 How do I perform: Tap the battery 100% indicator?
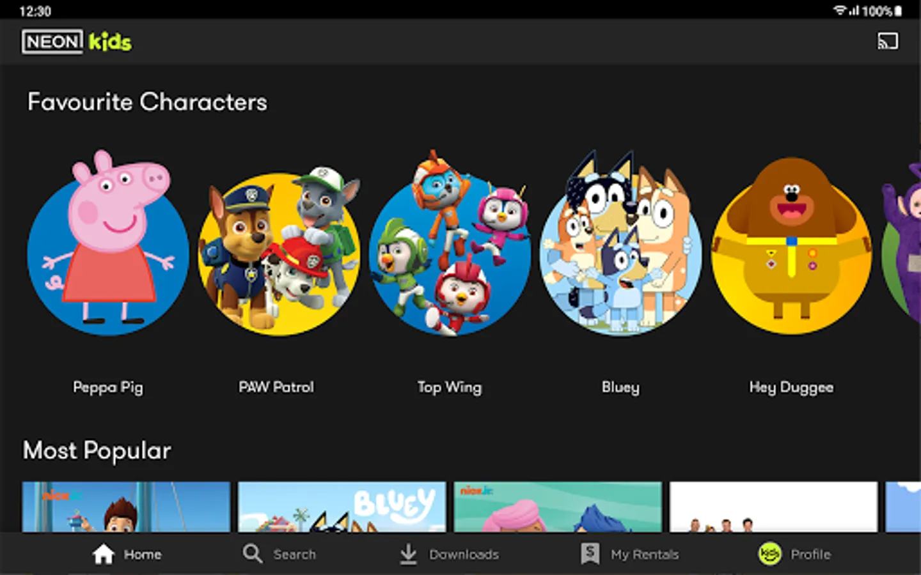click(883, 11)
